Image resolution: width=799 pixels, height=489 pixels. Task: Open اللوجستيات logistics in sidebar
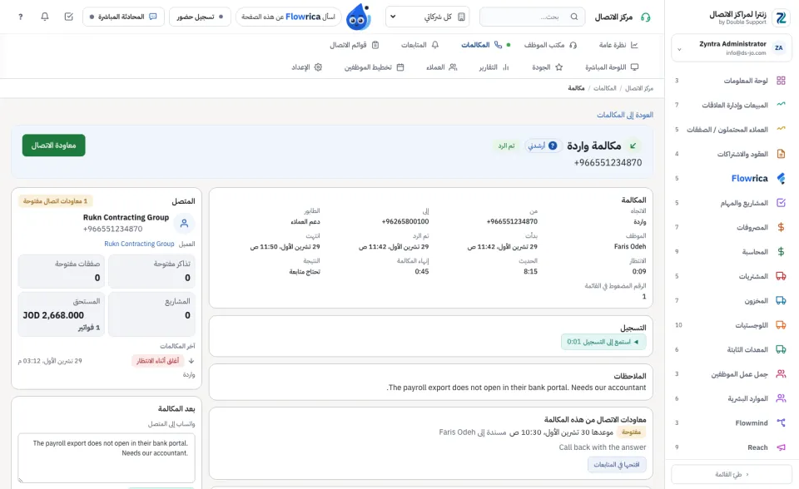tap(732, 325)
